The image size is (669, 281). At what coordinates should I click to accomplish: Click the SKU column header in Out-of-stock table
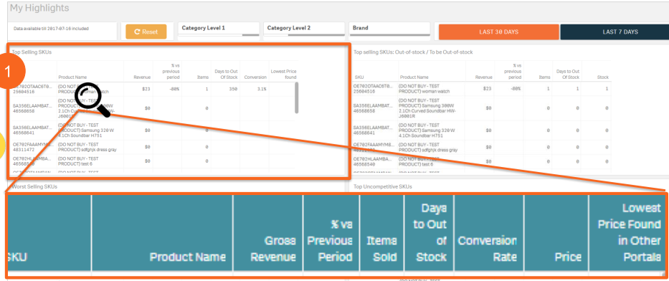359,77
